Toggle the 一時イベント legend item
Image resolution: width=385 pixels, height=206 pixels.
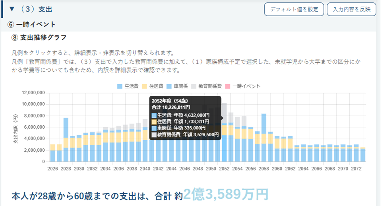pos(243,86)
